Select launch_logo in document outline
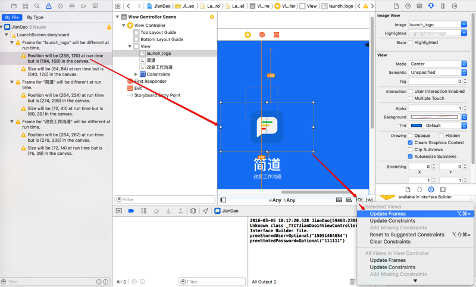 click(x=165, y=54)
